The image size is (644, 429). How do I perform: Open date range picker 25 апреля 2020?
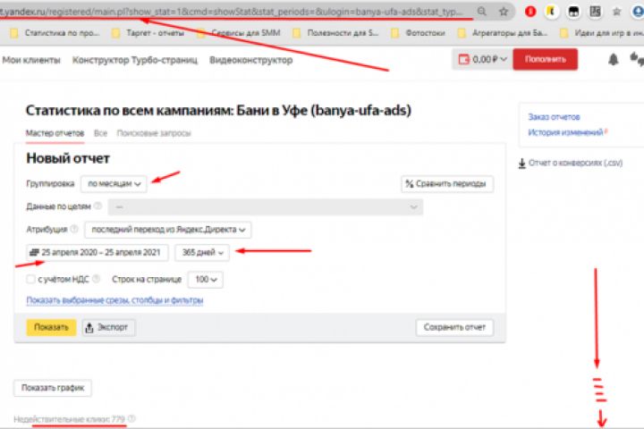(x=97, y=252)
